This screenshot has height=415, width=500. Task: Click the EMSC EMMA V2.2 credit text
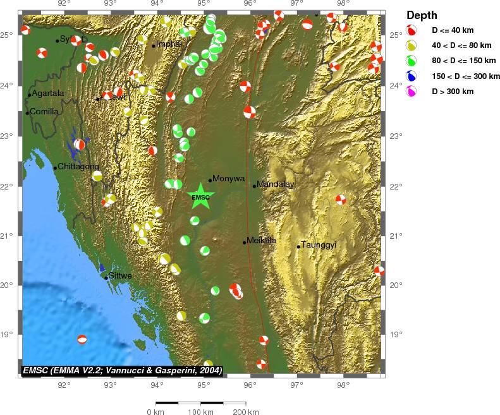[122, 370]
